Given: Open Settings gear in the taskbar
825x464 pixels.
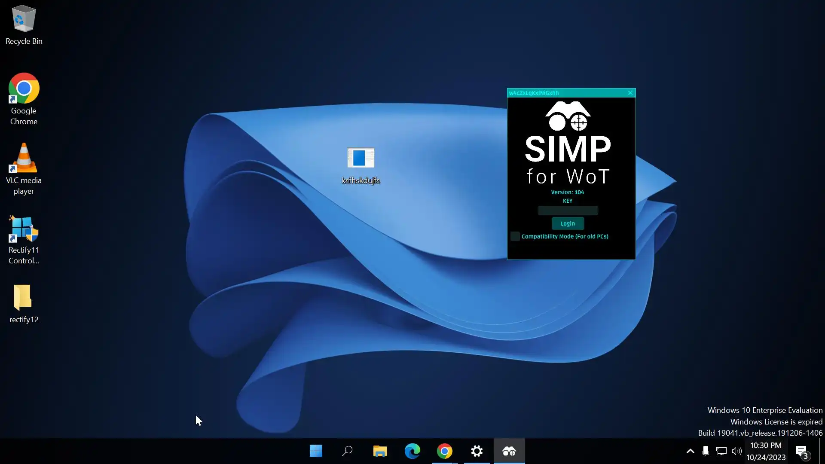Looking at the screenshot, I should click(477, 451).
